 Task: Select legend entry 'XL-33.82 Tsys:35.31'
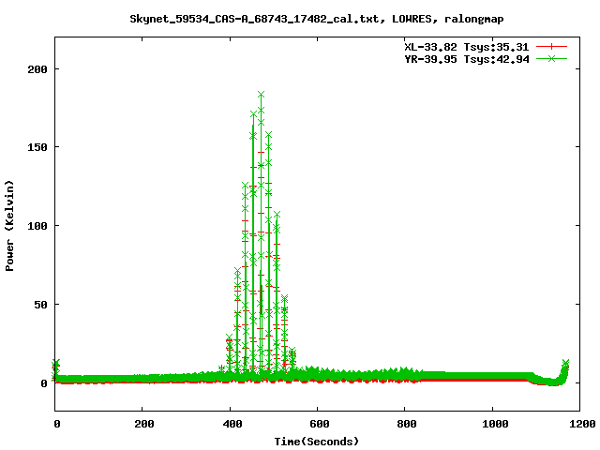(x=467, y=47)
